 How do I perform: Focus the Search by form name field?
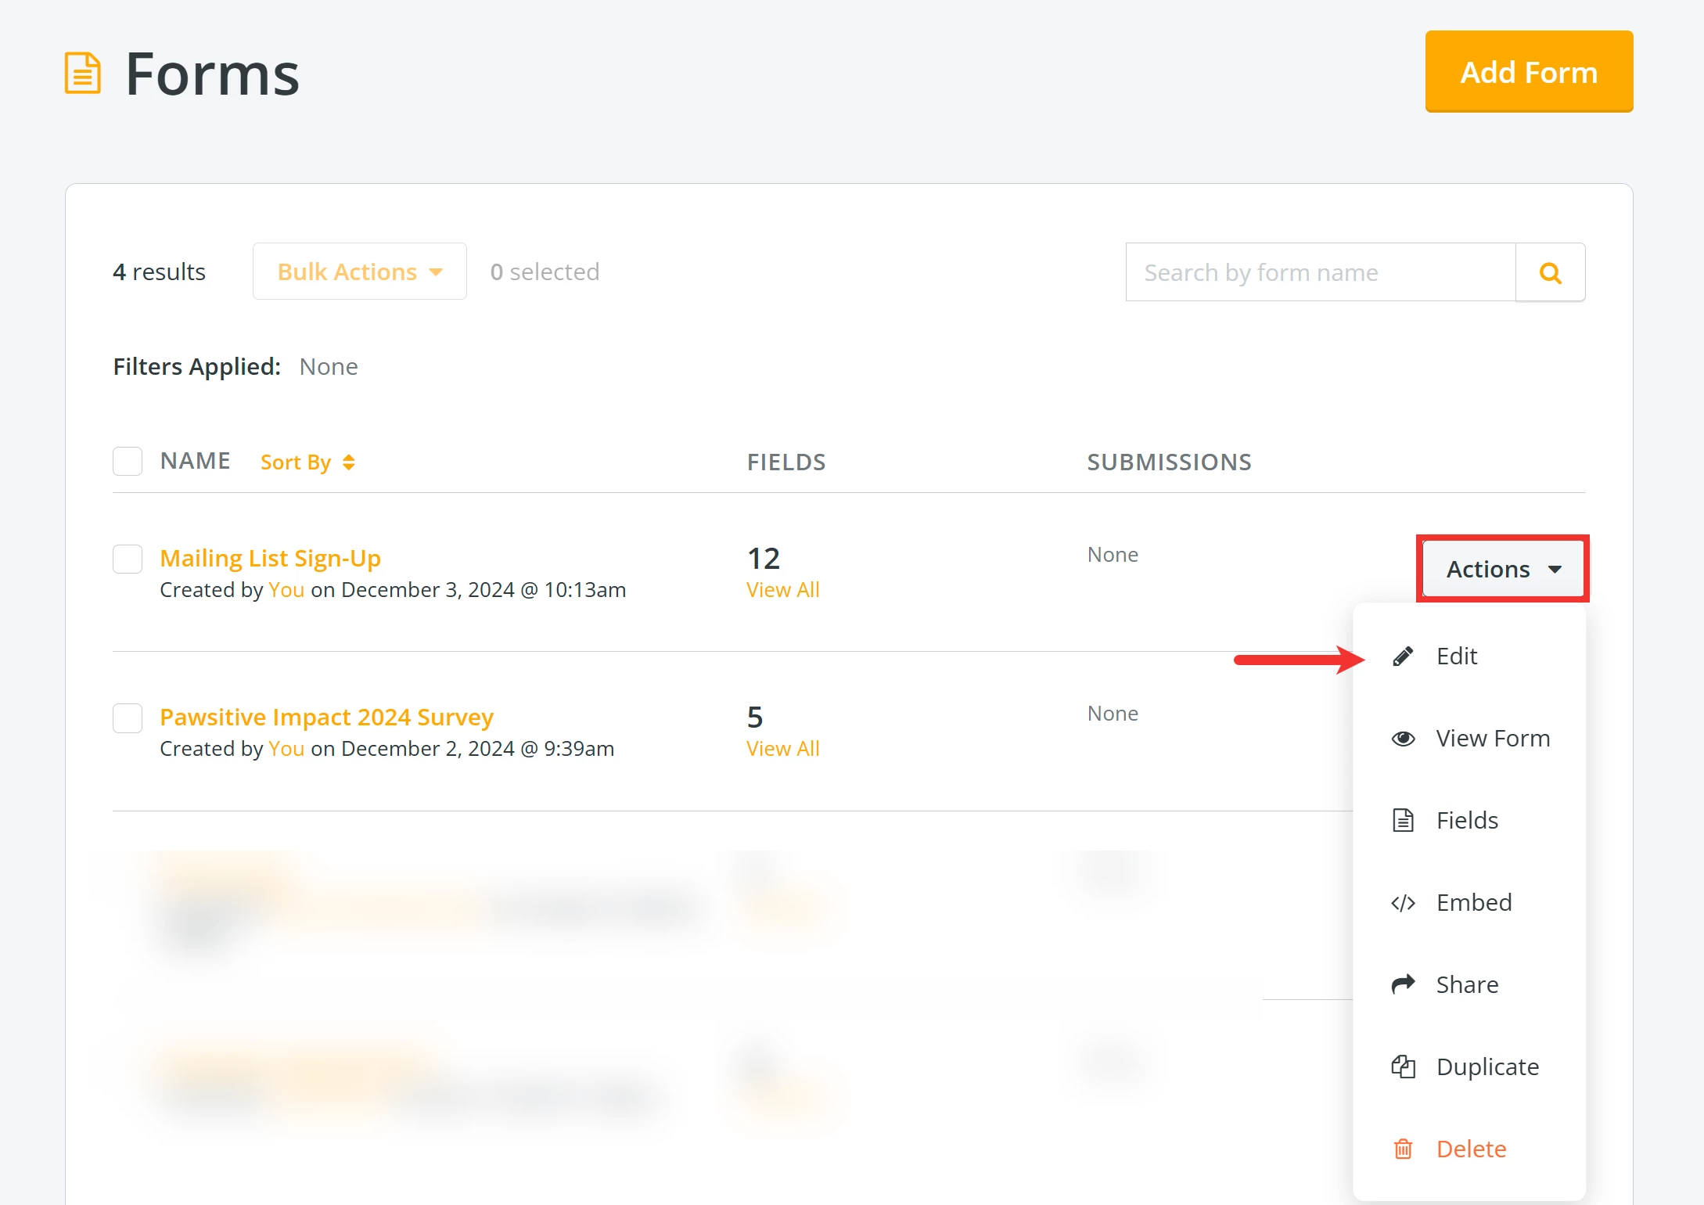pyautogui.click(x=1320, y=272)
